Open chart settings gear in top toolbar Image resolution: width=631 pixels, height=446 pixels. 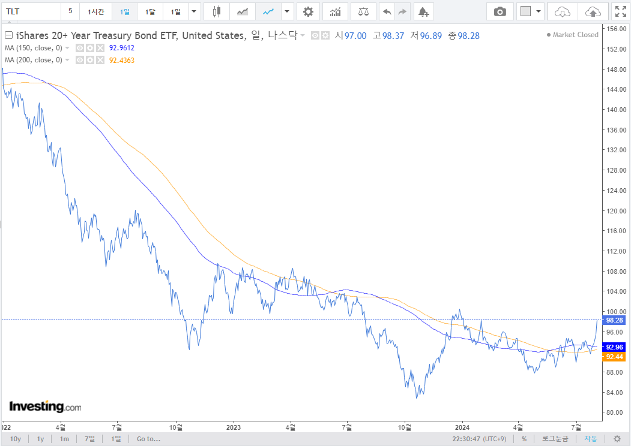click(x=308, y=11)
